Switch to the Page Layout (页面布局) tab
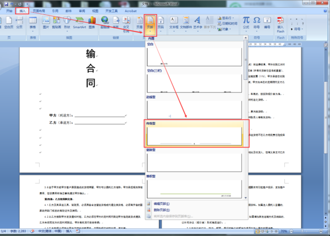Screen dimensions: 330x236 pos(38,11)
